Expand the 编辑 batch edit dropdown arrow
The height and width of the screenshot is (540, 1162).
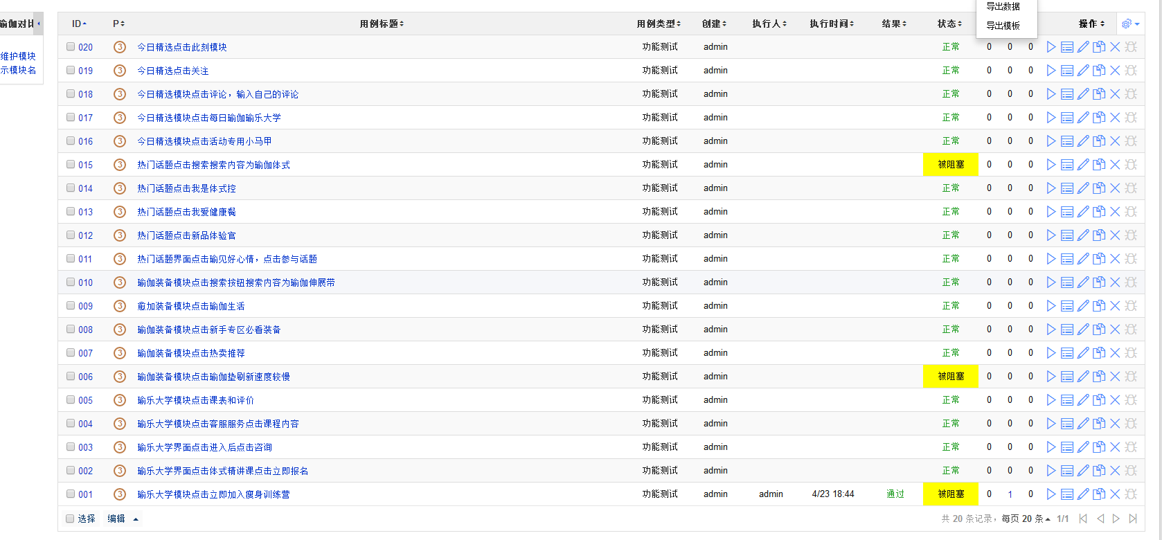(136, 519)
